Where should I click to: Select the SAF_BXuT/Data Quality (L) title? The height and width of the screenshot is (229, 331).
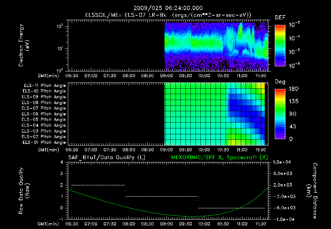(107, 158)
